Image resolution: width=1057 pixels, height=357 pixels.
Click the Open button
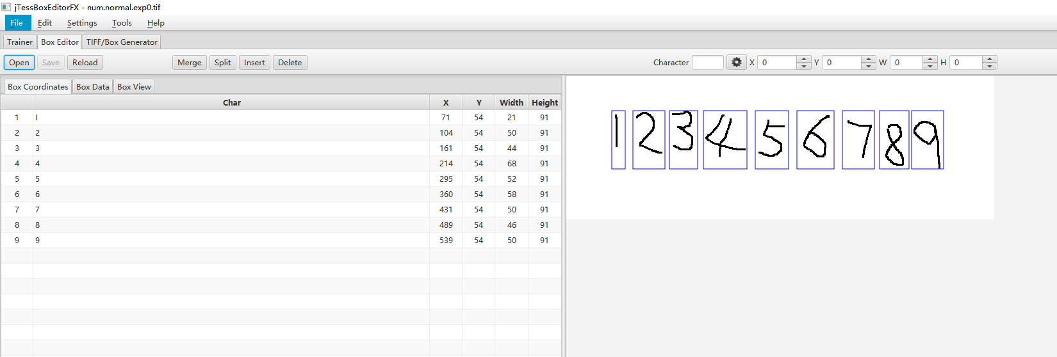click(x=19, y=63)
